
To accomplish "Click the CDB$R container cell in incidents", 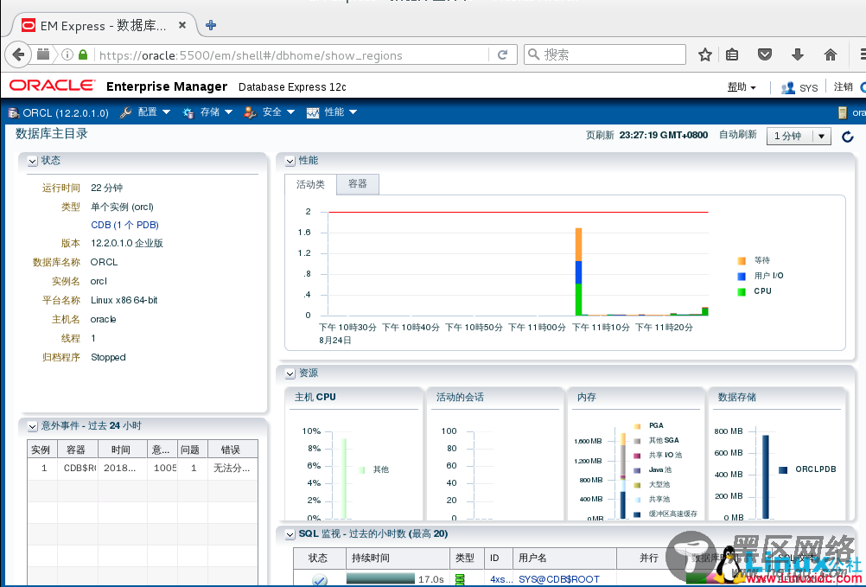I will pyautogui.click(x=77, y=469).
